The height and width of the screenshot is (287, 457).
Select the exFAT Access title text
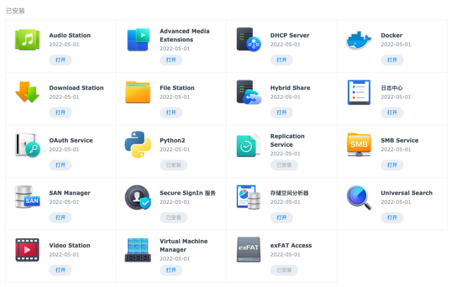coord(291,245)
